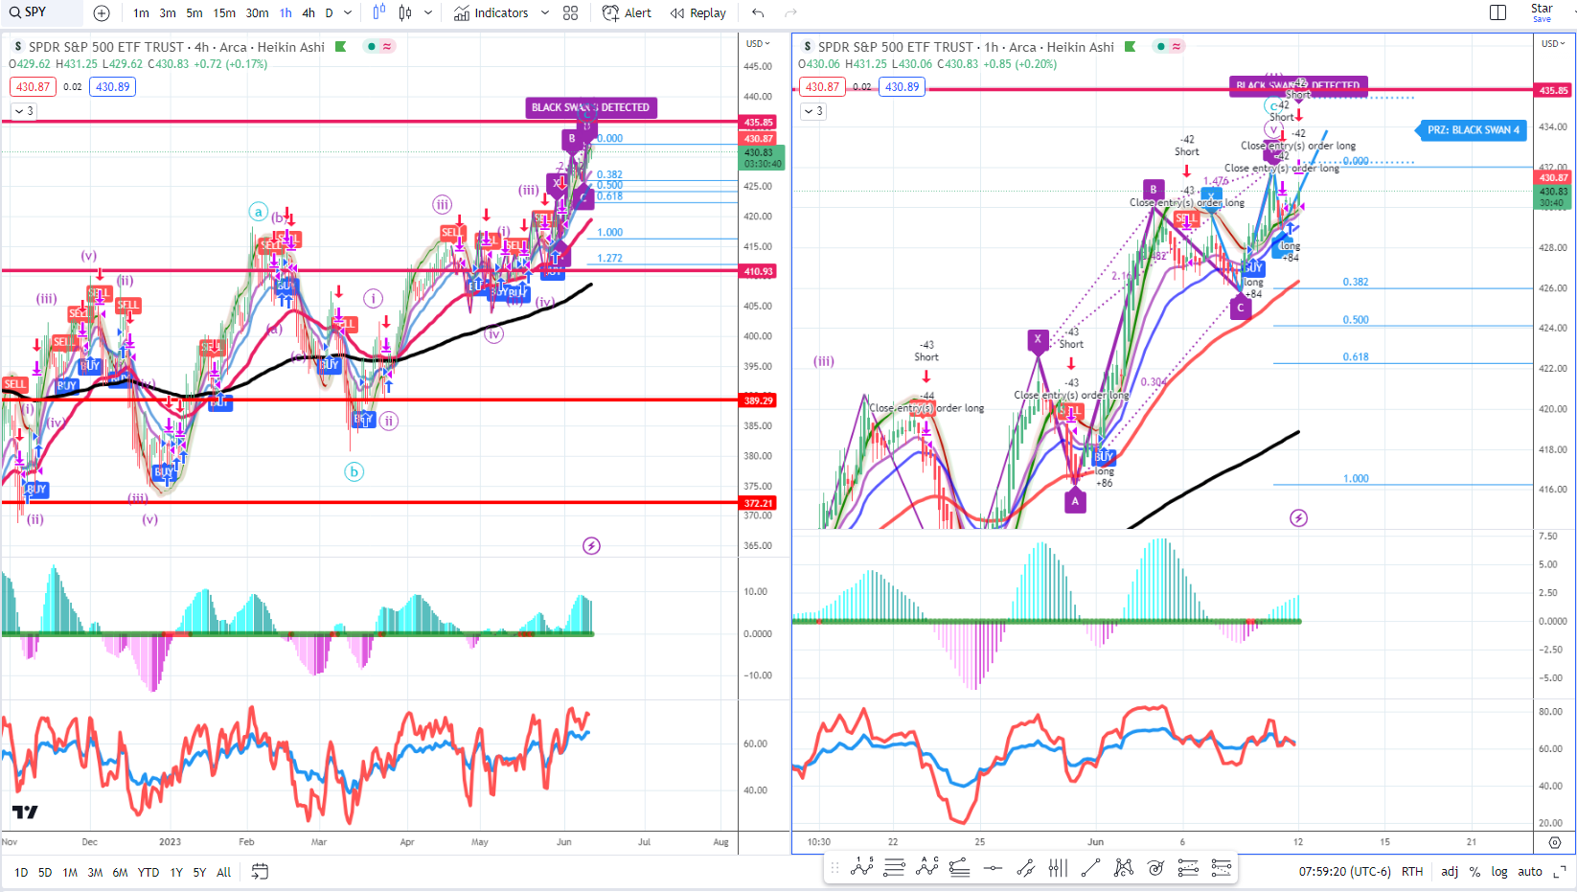Switch to 4h interval
This screenshot has width=1577, height=892.
tap(309, 13)
